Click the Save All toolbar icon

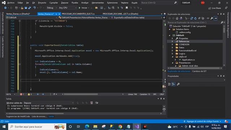(x=30, y=8)
